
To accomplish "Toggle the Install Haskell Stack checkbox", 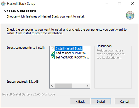I will tap(53, 48).
